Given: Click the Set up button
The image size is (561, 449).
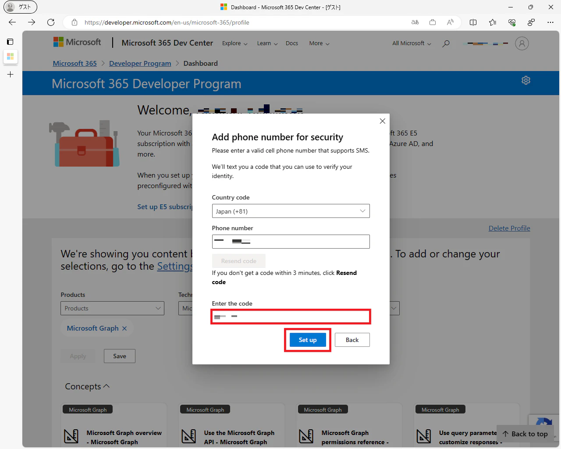Looking at the screenshot, I should click(307, 340).
